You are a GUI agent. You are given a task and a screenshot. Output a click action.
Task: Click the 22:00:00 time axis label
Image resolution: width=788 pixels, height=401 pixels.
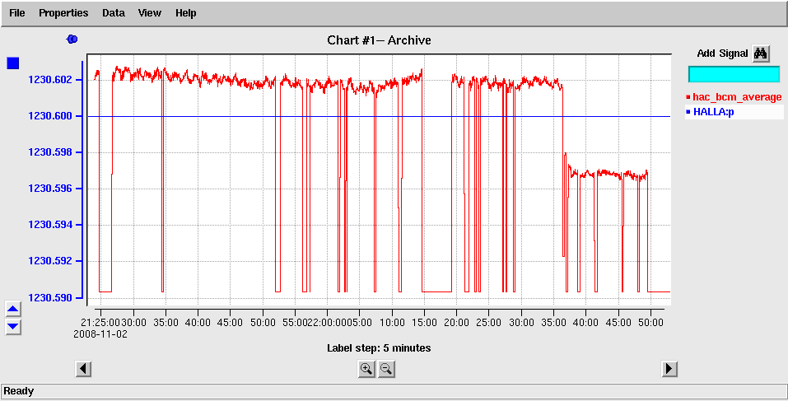[327, 322]
